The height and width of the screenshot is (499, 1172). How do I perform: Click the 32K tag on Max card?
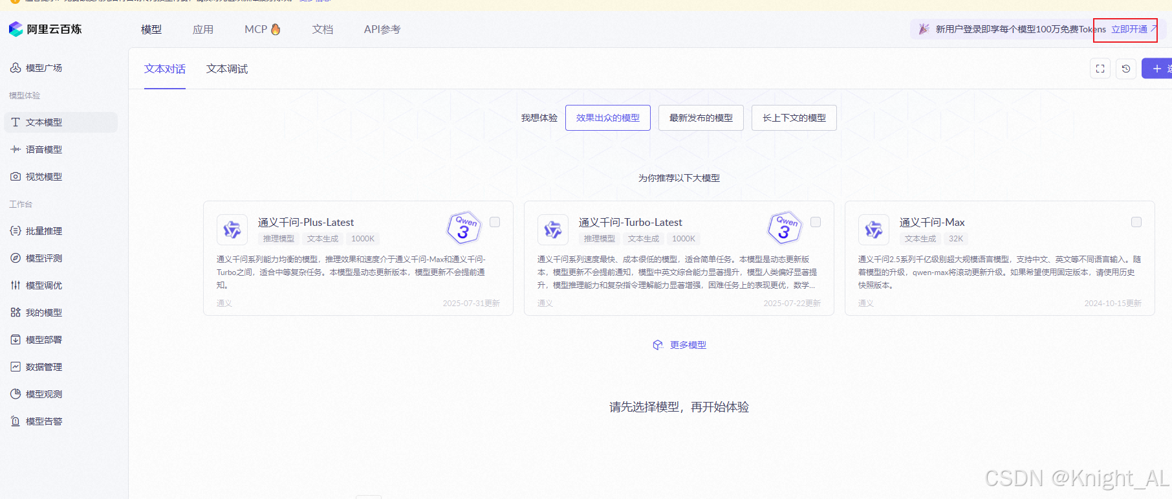tap(956, 239)
